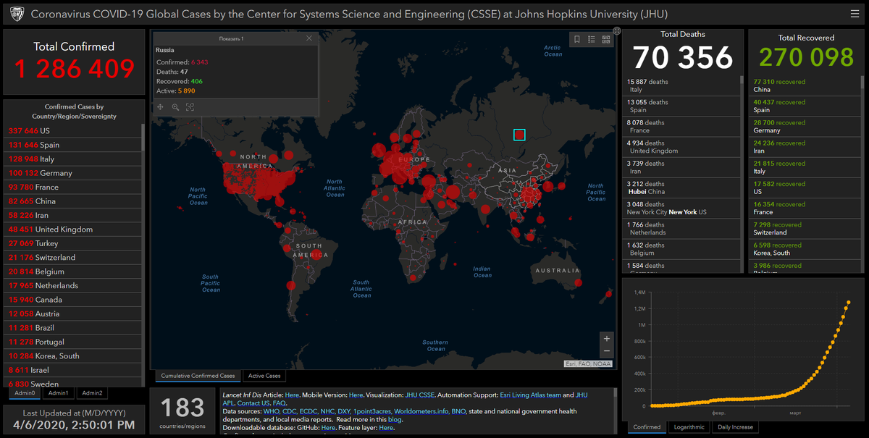
Task: Switch to Active Cases map tab
Action: (264, 376)
